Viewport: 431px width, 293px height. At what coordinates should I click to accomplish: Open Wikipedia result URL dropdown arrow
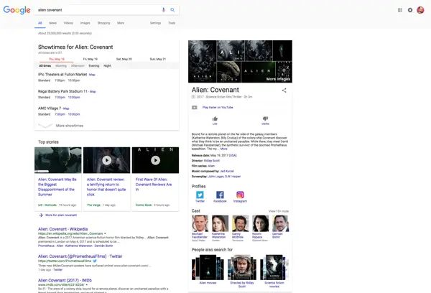(105, 233)
